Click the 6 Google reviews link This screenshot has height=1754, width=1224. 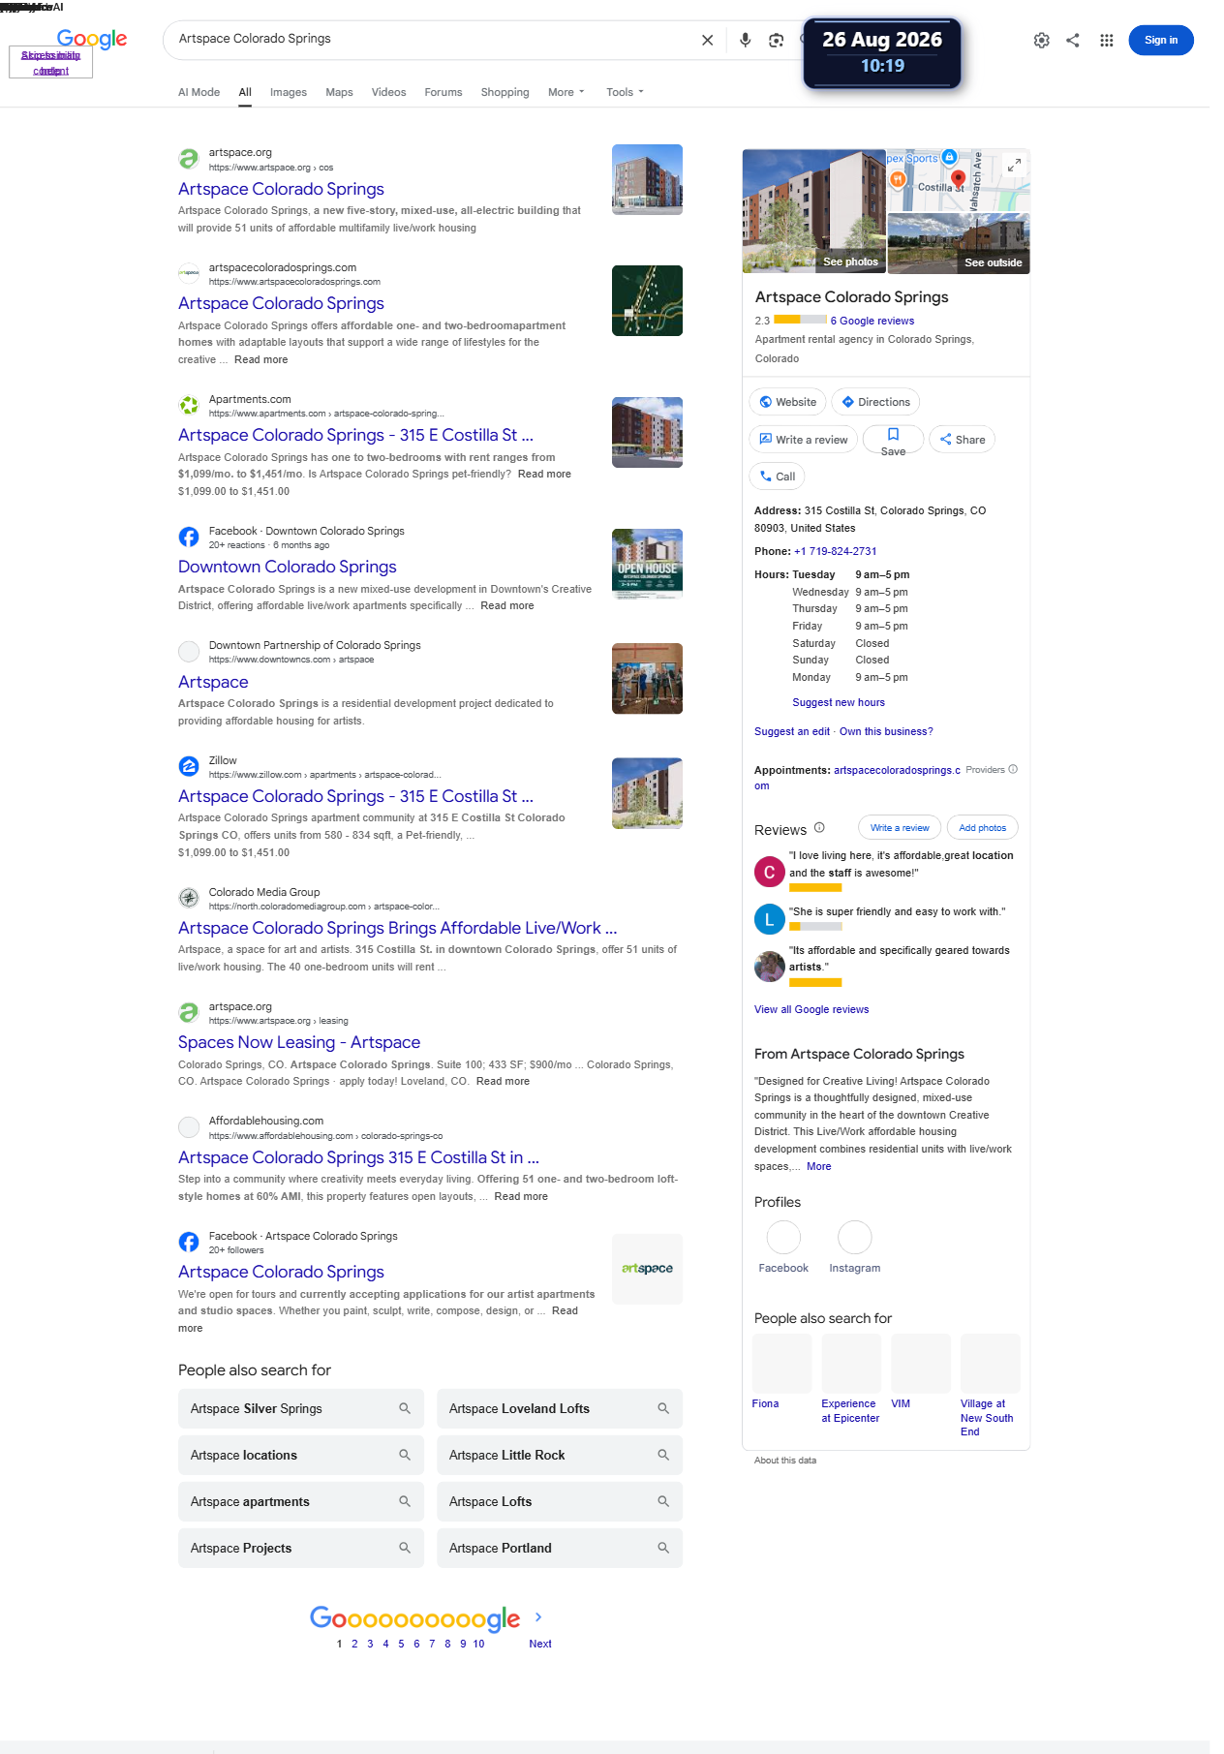[872, 321]
